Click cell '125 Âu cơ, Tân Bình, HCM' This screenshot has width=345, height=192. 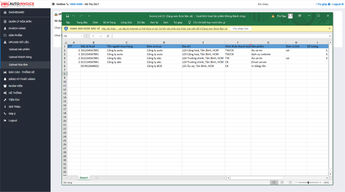[203, 66]
